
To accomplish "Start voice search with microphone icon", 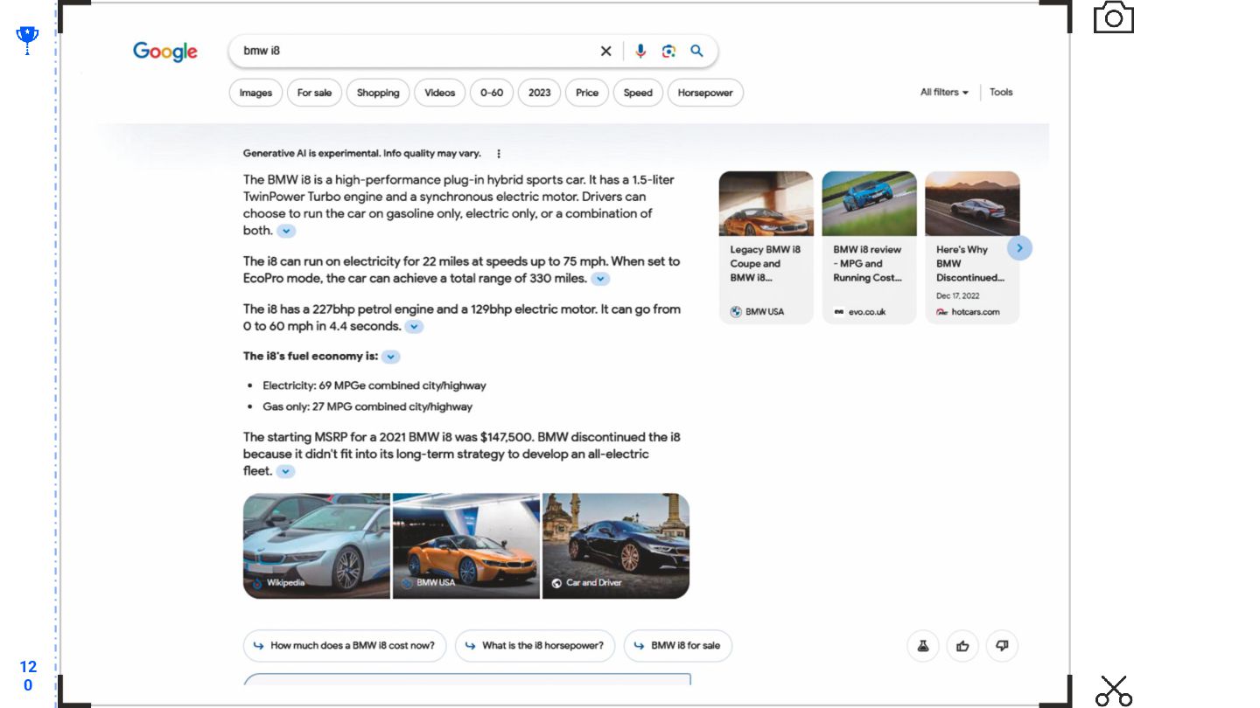I will point(640,52).
